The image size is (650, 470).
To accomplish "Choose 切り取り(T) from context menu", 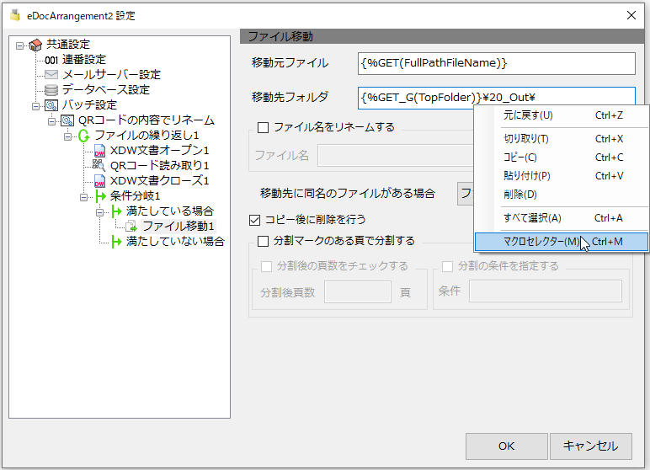I will point(562,139).
